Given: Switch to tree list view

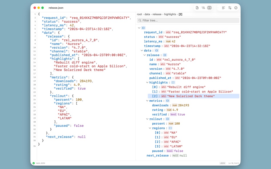Looking at the screenshot, I should [x=203, y=8].
